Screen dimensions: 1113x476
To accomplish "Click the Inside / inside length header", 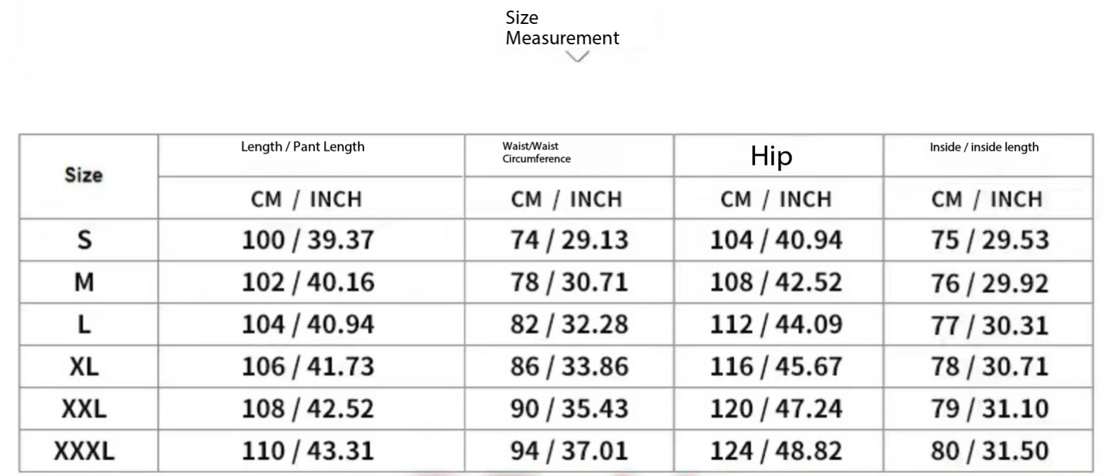I will 984,147.
